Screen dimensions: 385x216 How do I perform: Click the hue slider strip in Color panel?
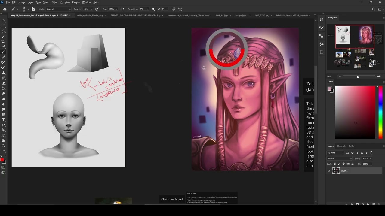[x=380, y=112]
